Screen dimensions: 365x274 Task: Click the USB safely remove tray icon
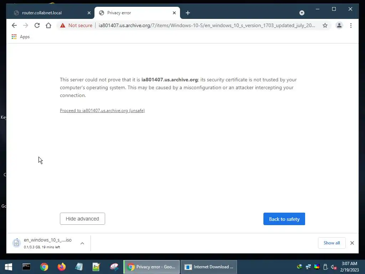pos(325,267)
